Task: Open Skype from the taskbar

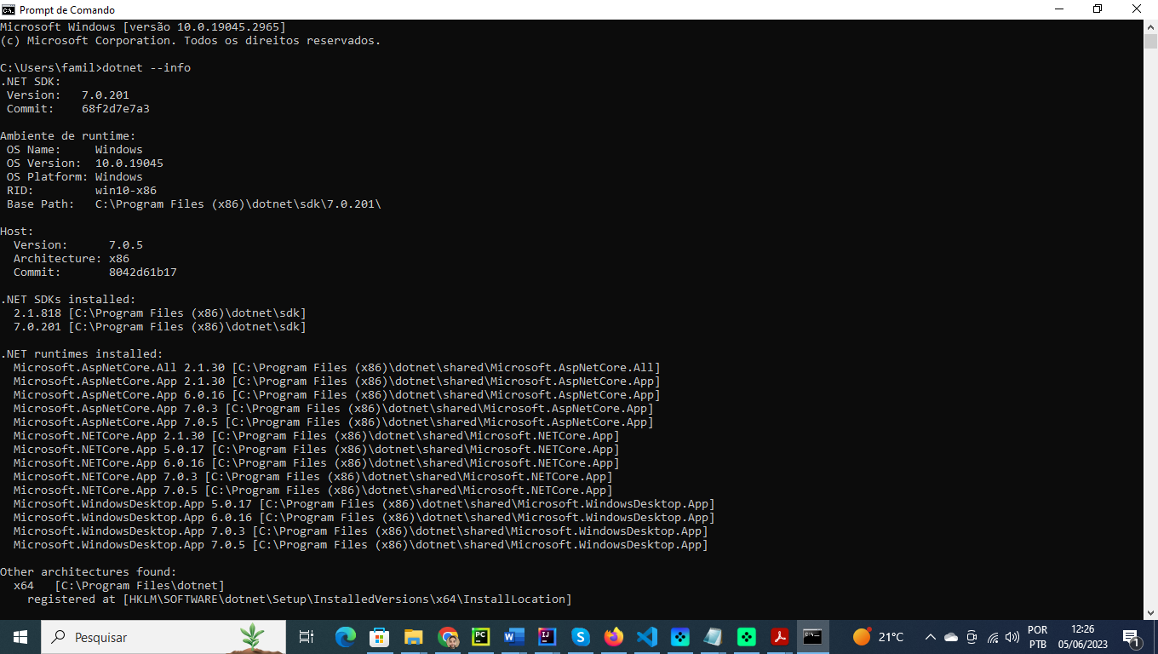Action: (580, 636)
